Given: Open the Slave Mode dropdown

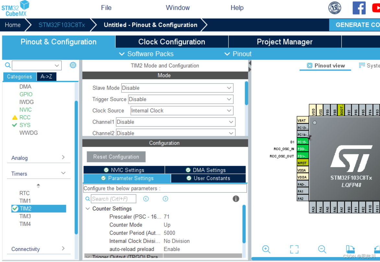Looking at the screenshot, I should click(177, 88).
